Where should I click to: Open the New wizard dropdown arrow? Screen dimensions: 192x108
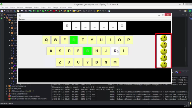pyautogui.click(x=5, y=11)
